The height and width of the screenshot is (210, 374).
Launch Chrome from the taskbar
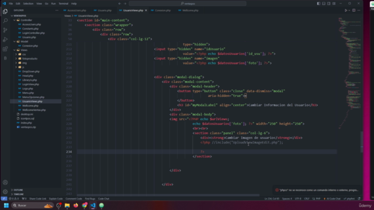84,205
